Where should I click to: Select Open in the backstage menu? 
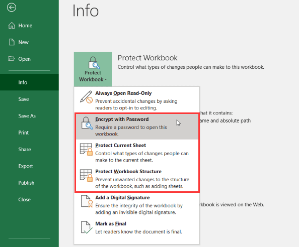[x=29, y=59]
